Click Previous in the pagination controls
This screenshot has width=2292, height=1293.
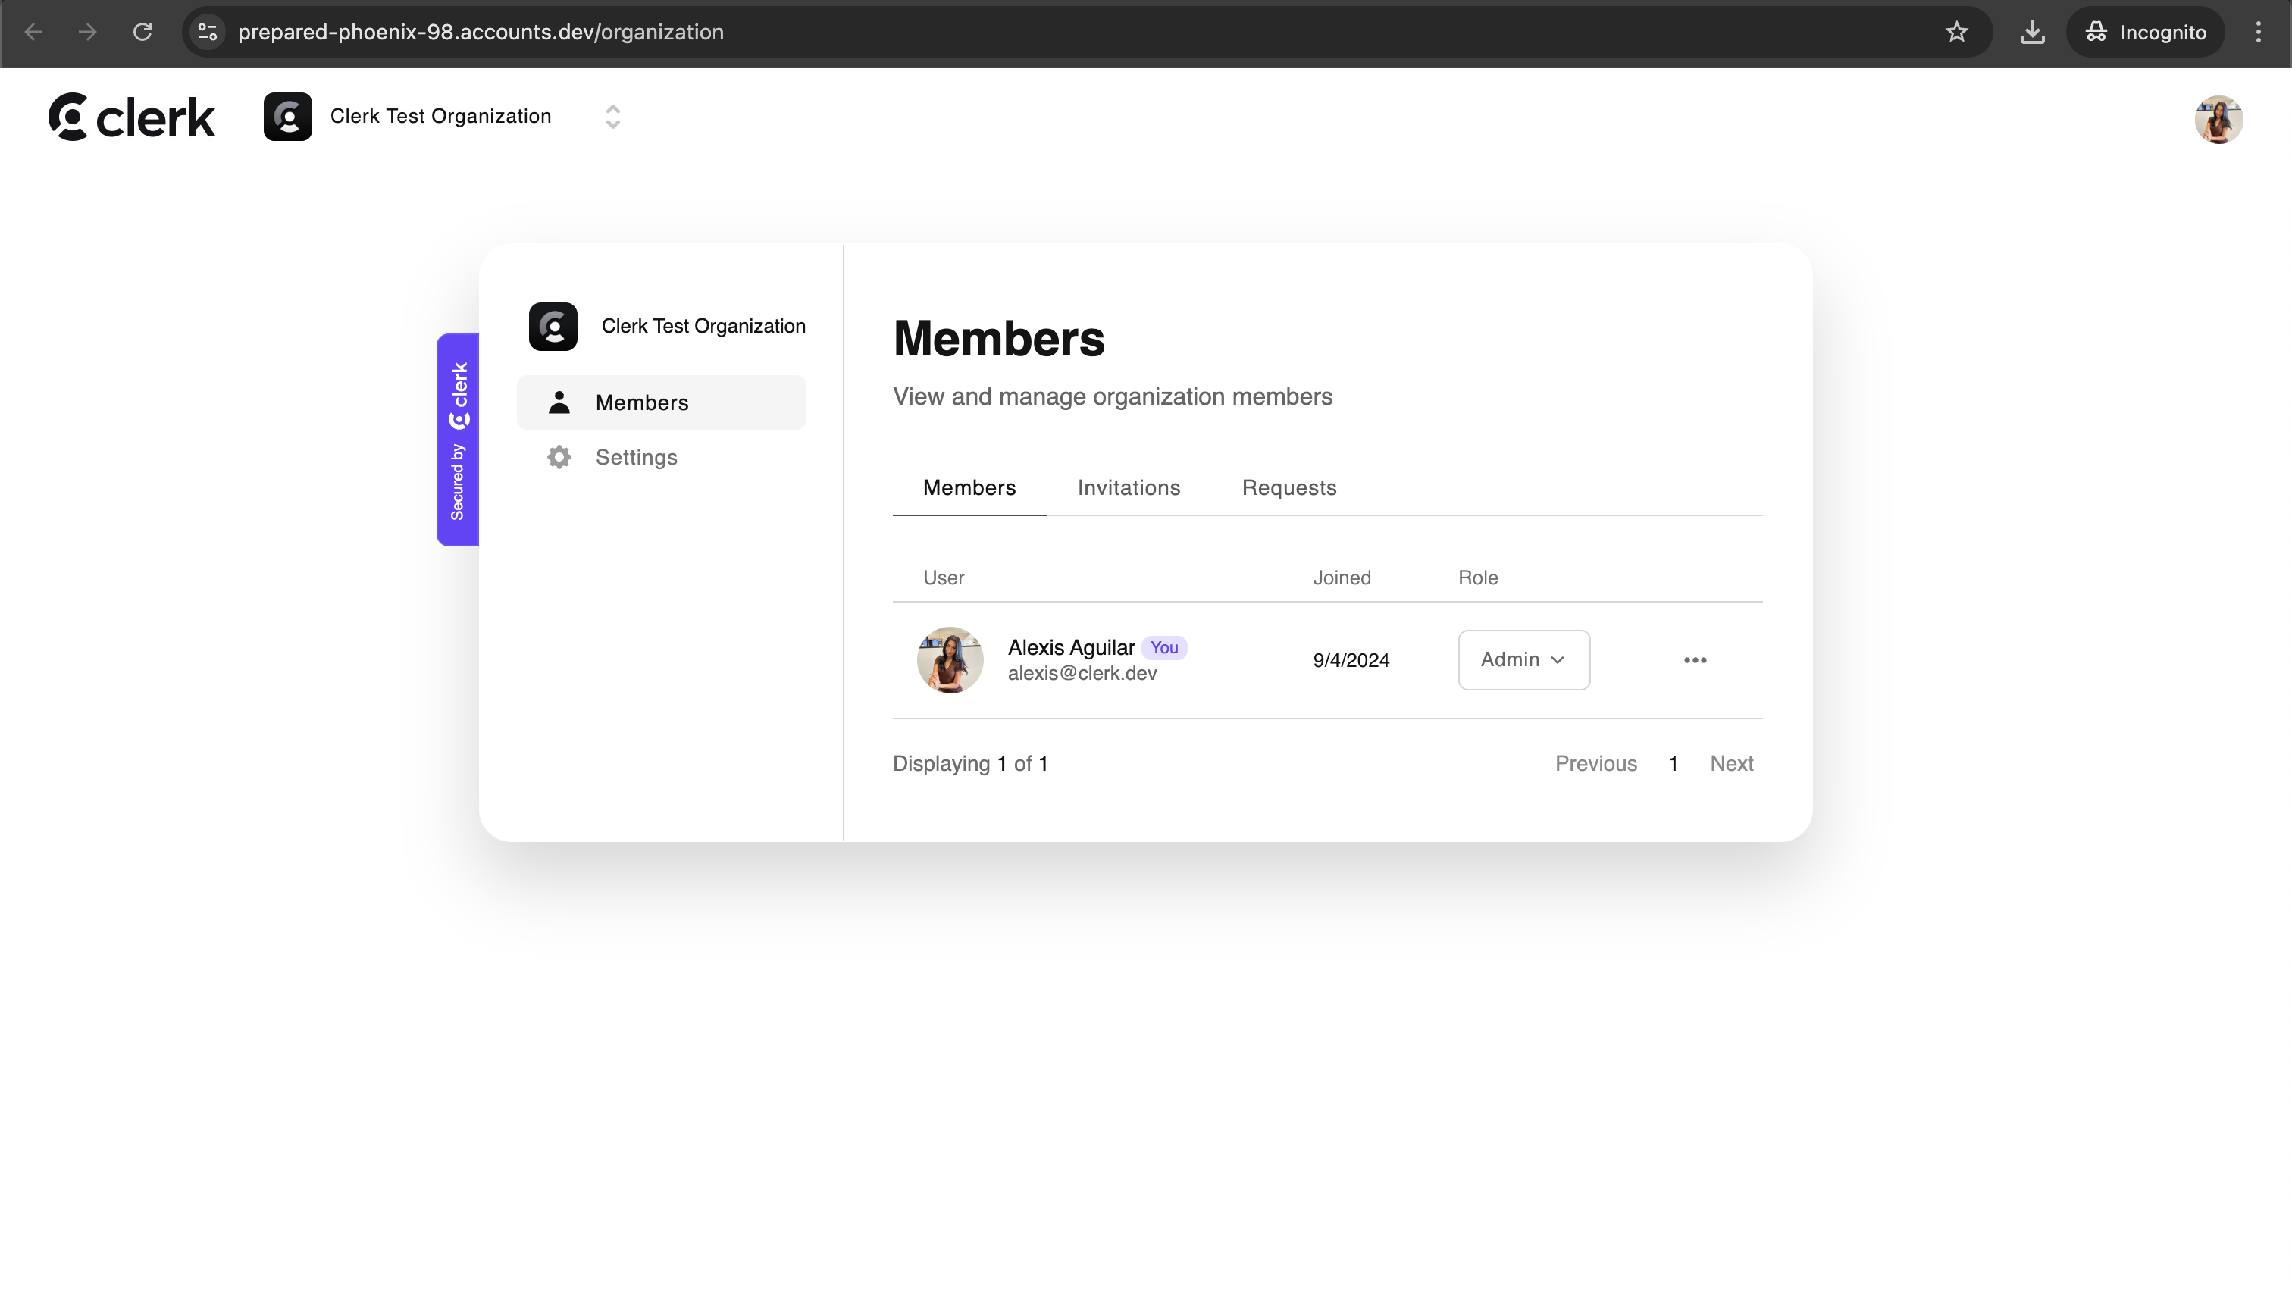click(x=1595, y=762)
